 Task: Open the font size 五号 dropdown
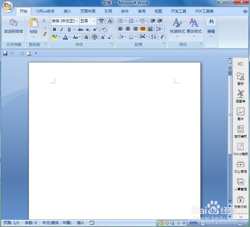94,21
